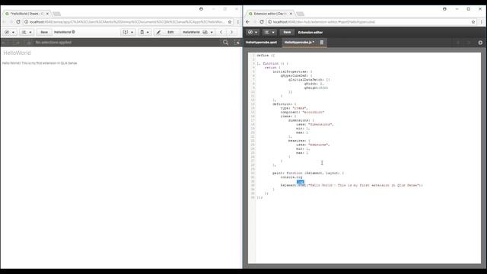This screenshot has height=274, width=487.
Task: Click Save button in HelloWorld app toolbar
Action: [44, 32]
